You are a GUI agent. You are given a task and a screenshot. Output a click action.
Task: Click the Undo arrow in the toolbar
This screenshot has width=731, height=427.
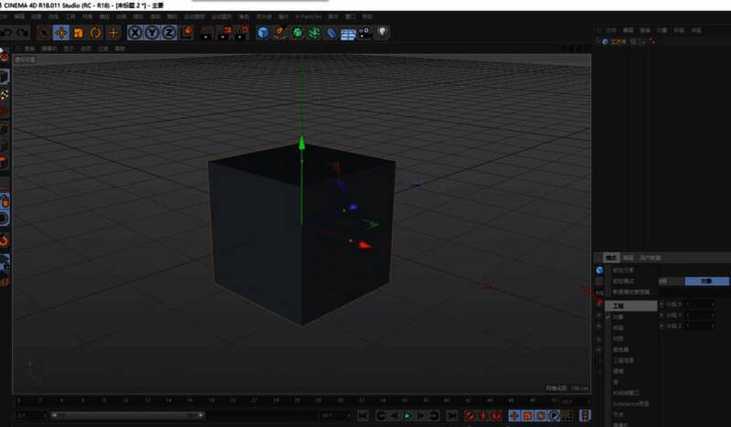click(6, 33)
